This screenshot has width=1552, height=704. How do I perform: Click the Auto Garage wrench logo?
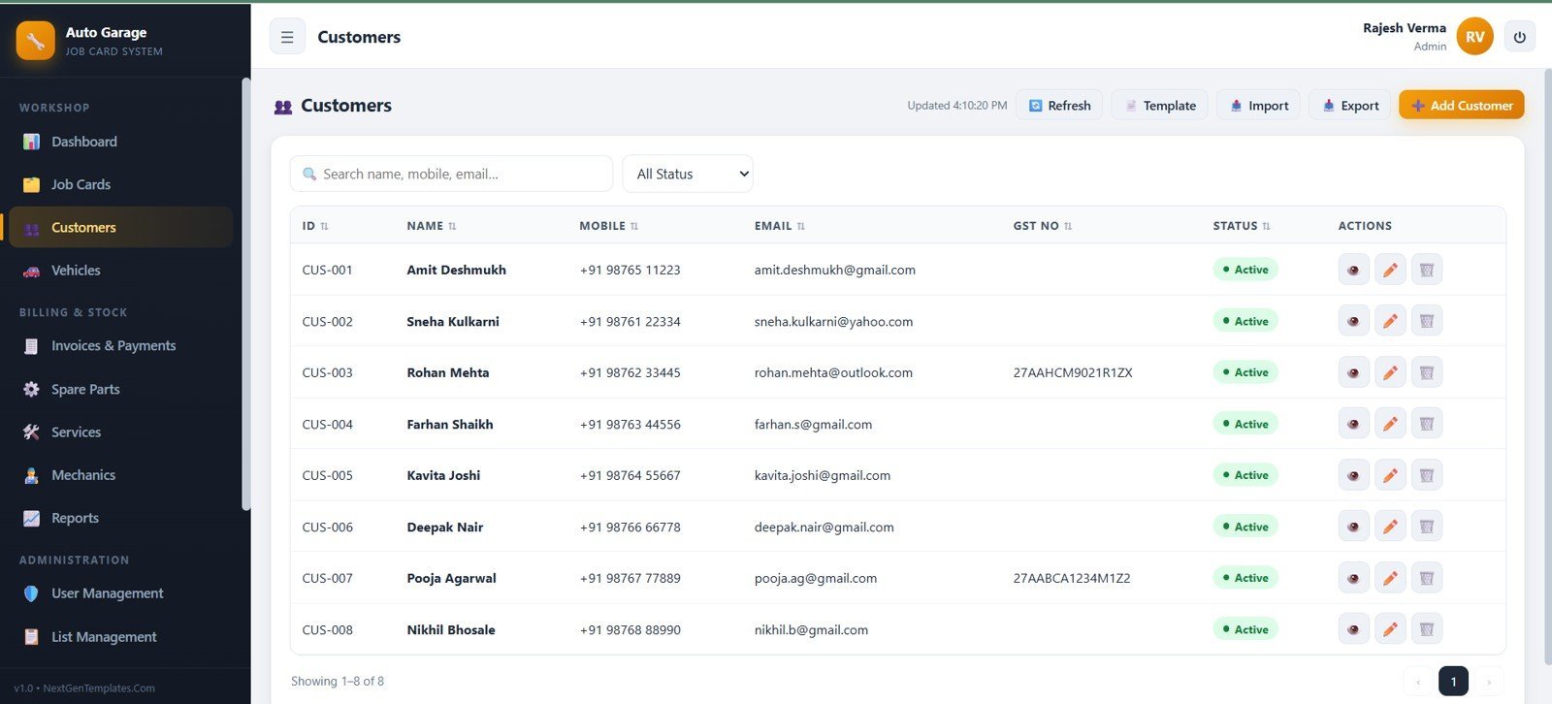35,41
